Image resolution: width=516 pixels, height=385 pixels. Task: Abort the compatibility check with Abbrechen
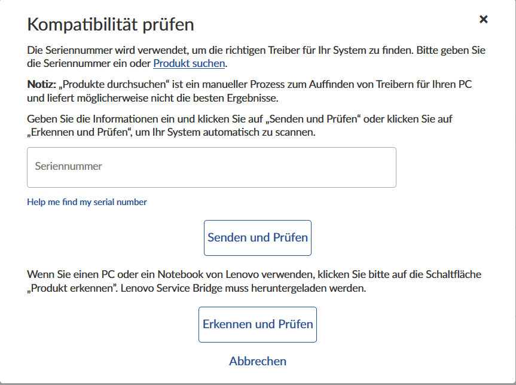(258, 361)
